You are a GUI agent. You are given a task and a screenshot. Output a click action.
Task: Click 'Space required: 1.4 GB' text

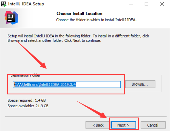point(27,100)
